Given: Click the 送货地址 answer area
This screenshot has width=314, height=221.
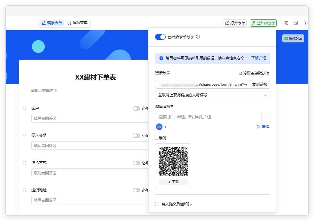Looking at the screenshot, I should click(90, 200).
